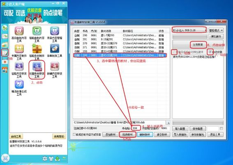
Task: Click the orange shop sidebar icon
Action: [x=5, y=70]
